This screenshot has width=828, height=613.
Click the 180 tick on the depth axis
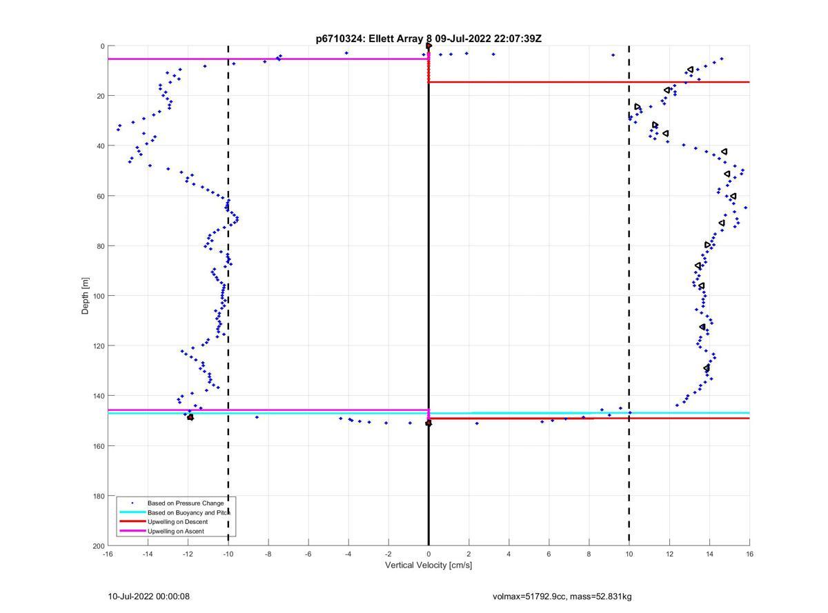tap(98, 496)
